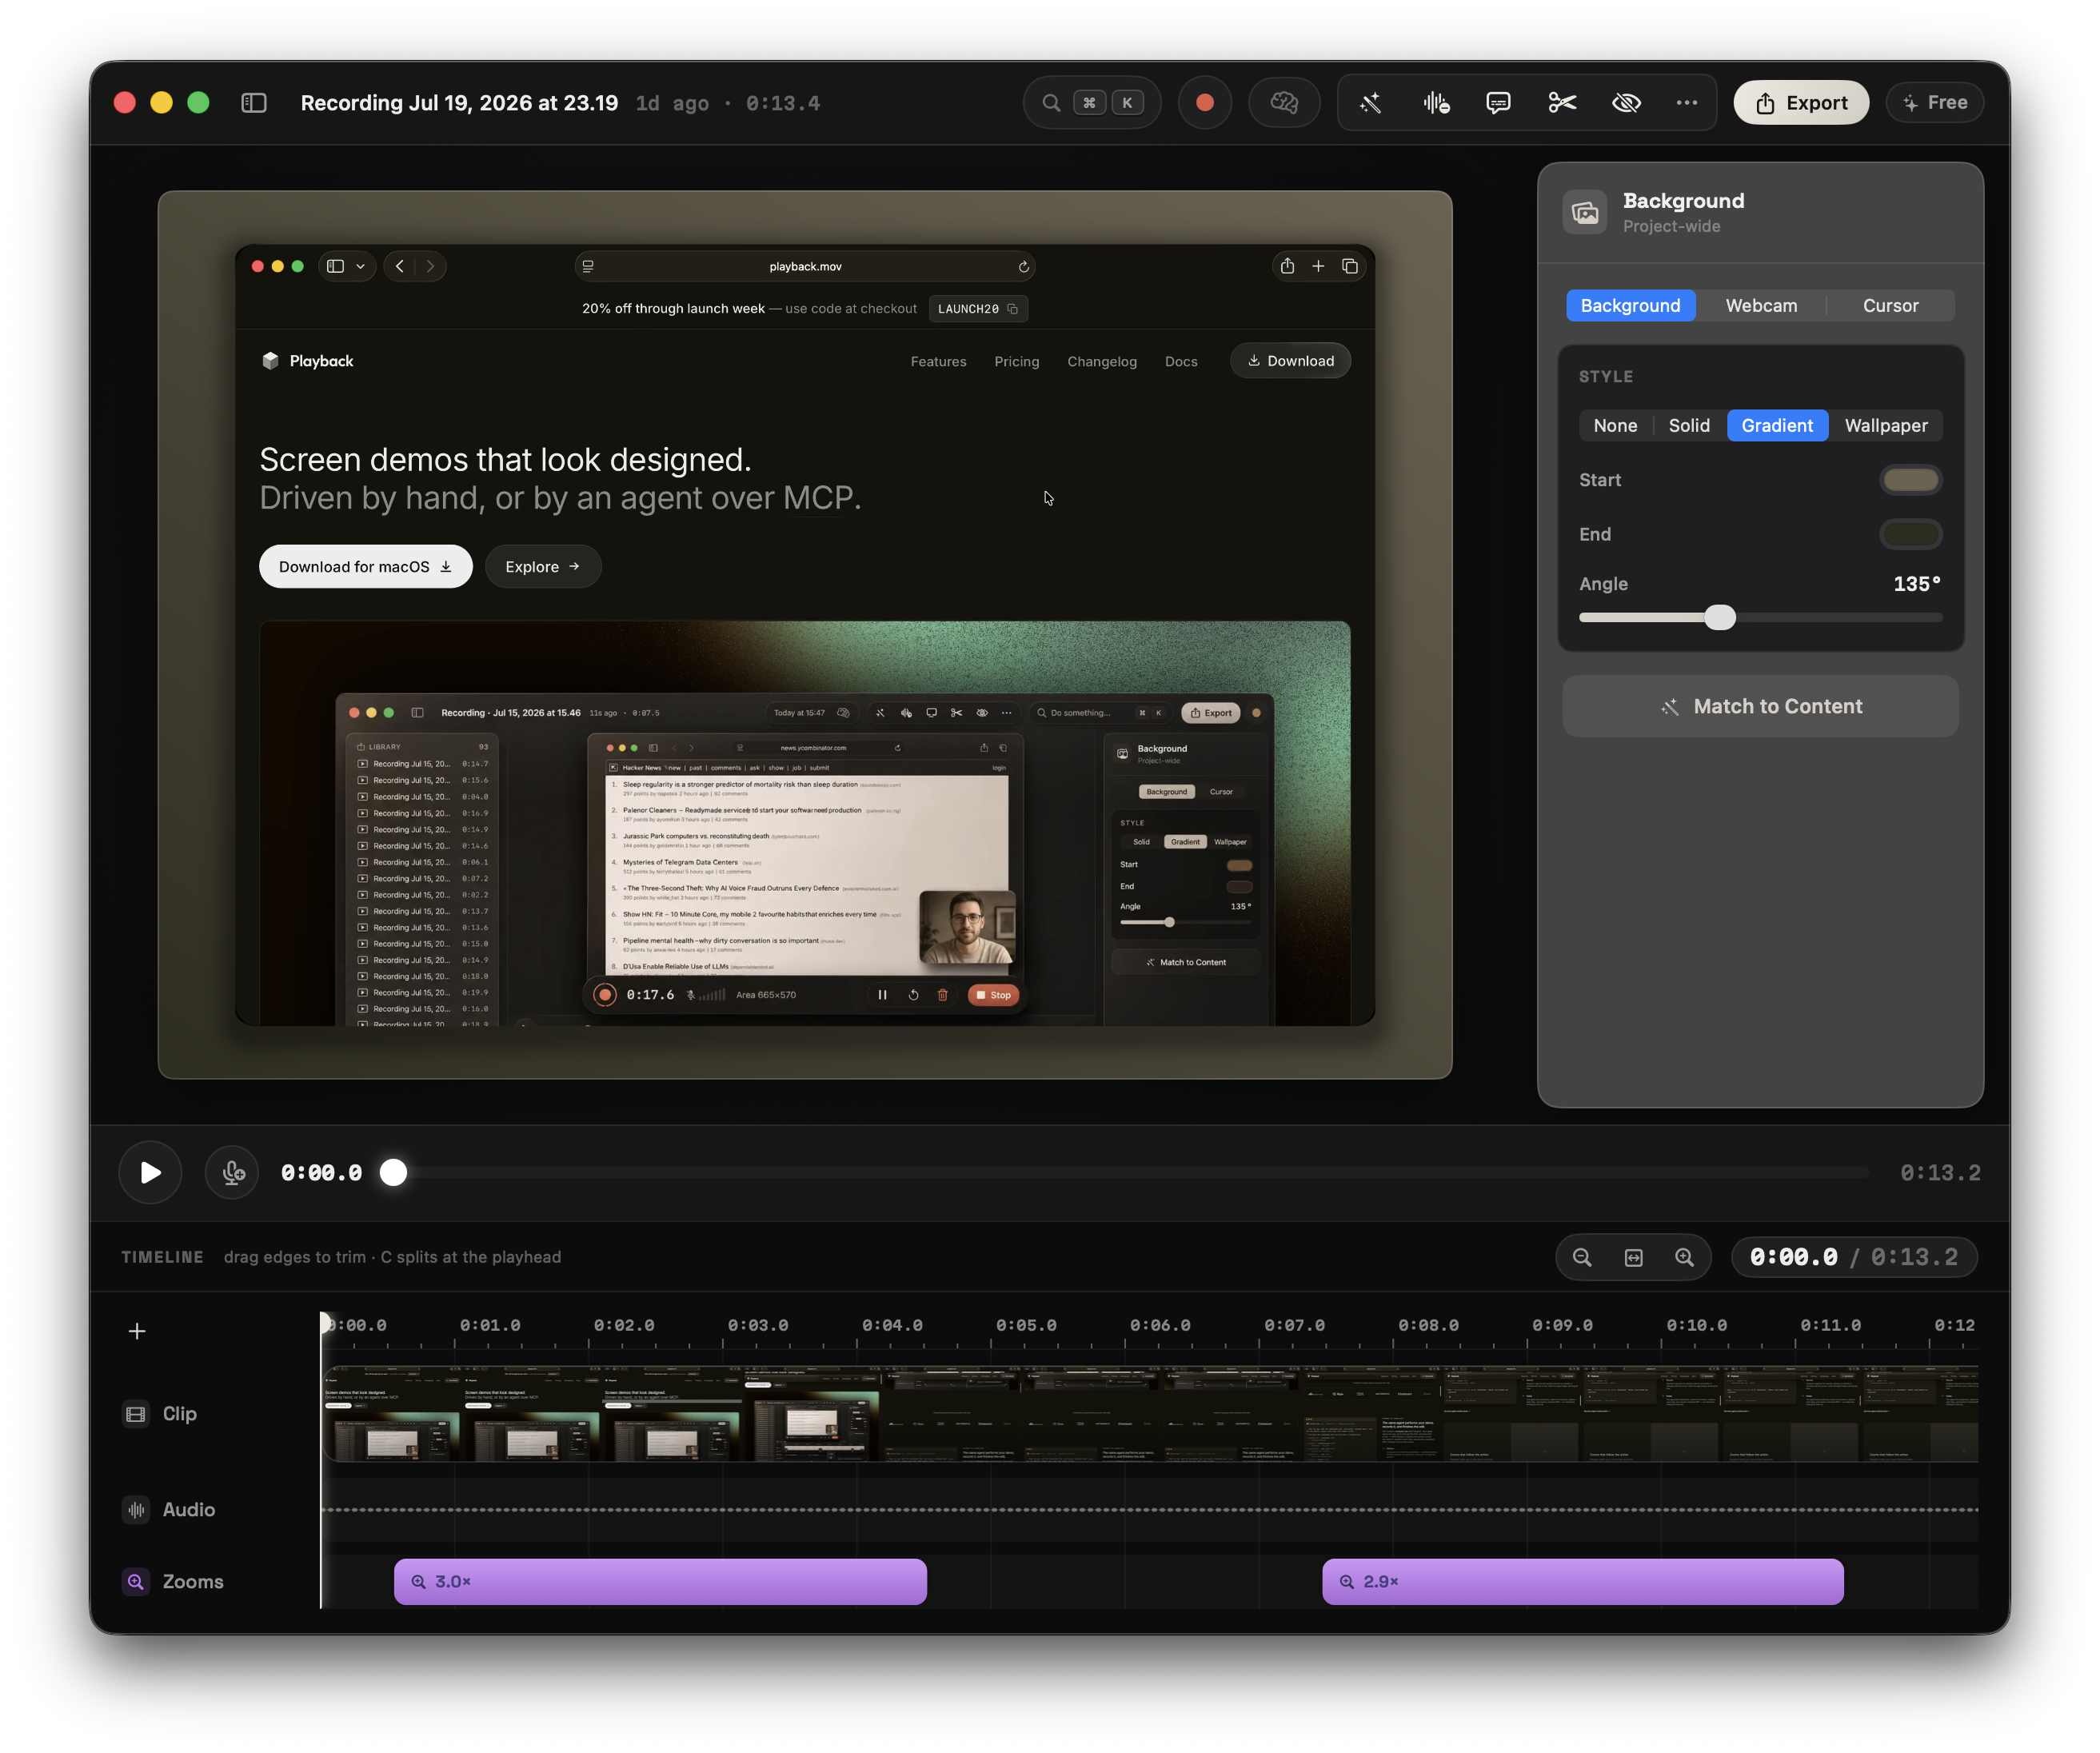
Task: Zoom in the timeline
Action: coord(1685,1258)
